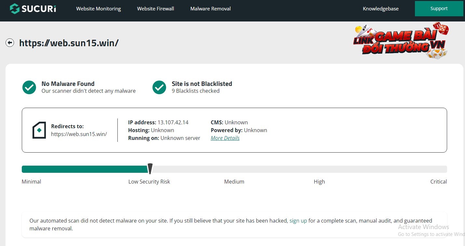Click the Sucuri logo
The height and width of the screenshot is (246, 465).
click(x=33, y=8)
